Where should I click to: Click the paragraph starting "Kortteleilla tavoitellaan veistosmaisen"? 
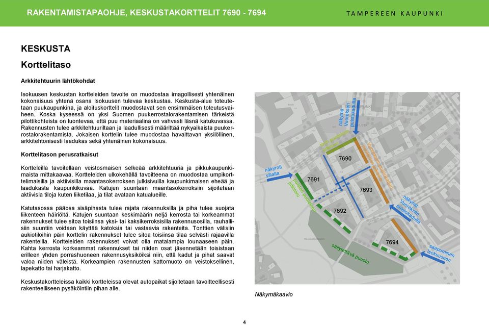tap(127, 181)
